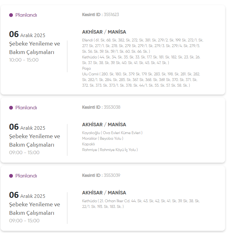Click the Kapaklı neighborhood entry
The height and width of the screenshot is (233, 227).
coord(88,144)
